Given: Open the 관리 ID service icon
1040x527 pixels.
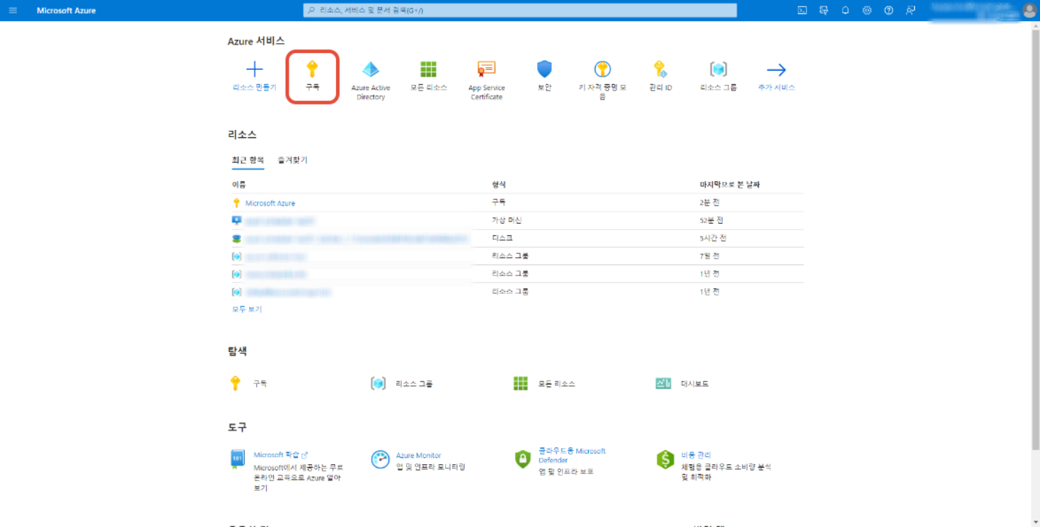Looking at the screenshot, I should click(660, 69).
